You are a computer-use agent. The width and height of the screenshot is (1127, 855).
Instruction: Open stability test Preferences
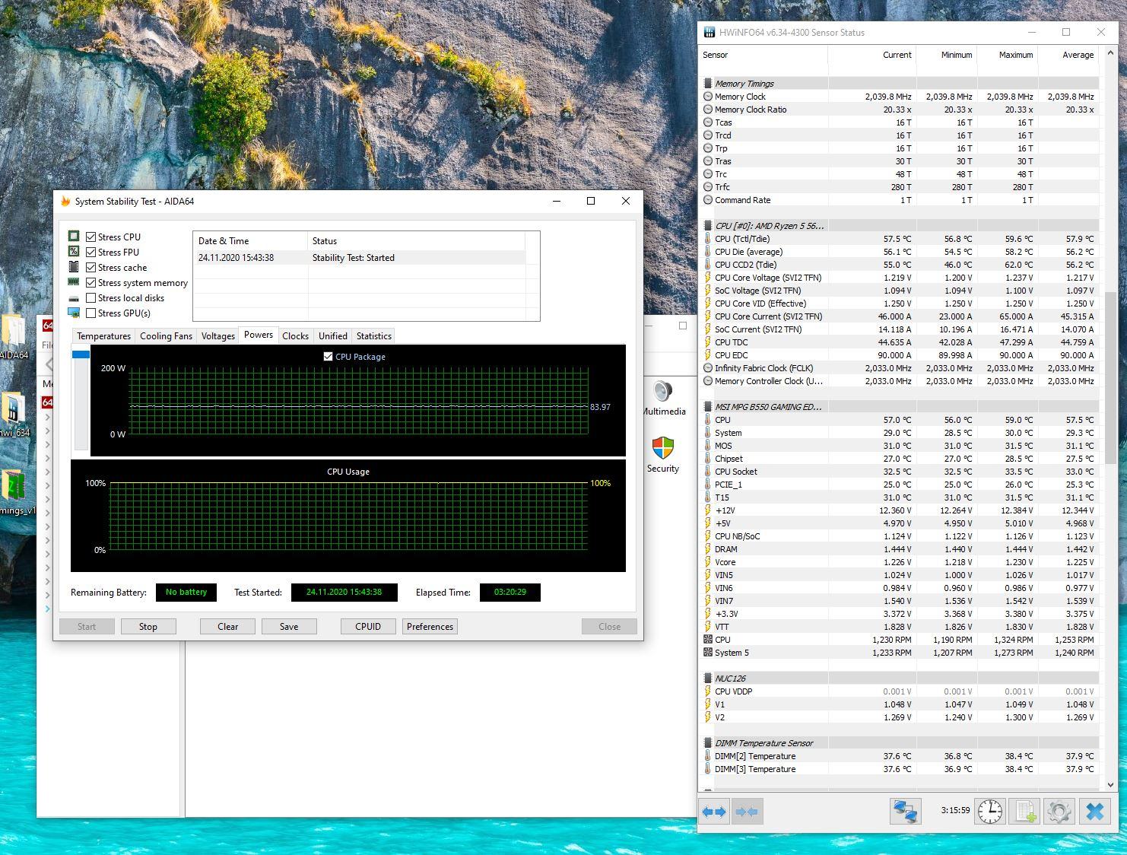pos(430,627)
